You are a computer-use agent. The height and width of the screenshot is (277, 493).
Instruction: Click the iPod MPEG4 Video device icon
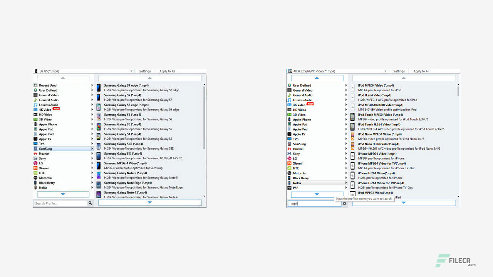pos(352,88)
